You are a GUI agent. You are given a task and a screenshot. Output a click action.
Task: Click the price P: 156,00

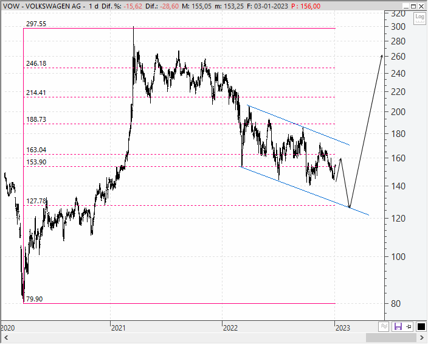[x=306, y=6]
